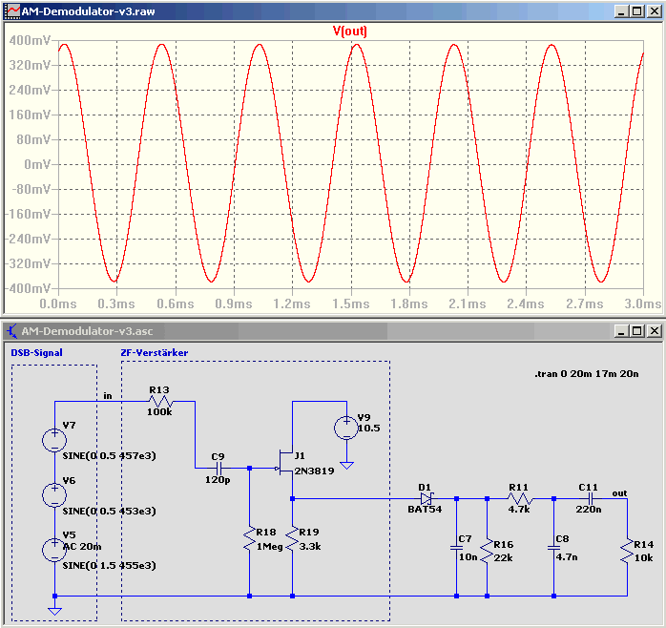This screenshot has height=628, width=666.
Task: Click the 400mV vertical axis label
Action: click(30, 40)
